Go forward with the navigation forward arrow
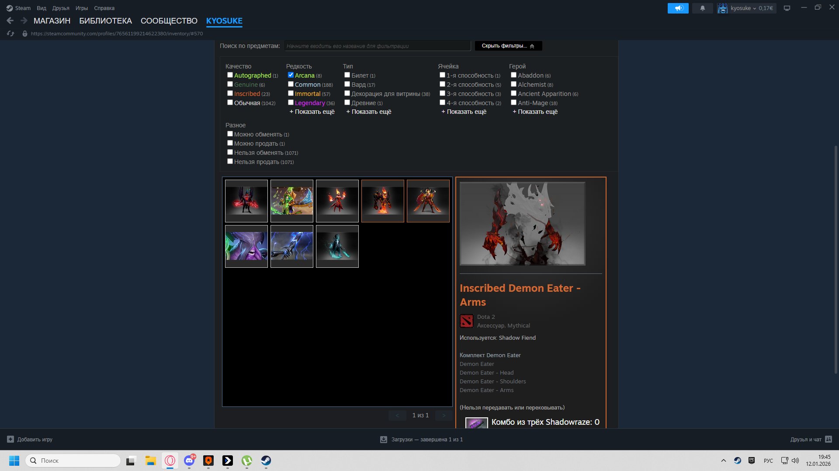 pos(24,20)
